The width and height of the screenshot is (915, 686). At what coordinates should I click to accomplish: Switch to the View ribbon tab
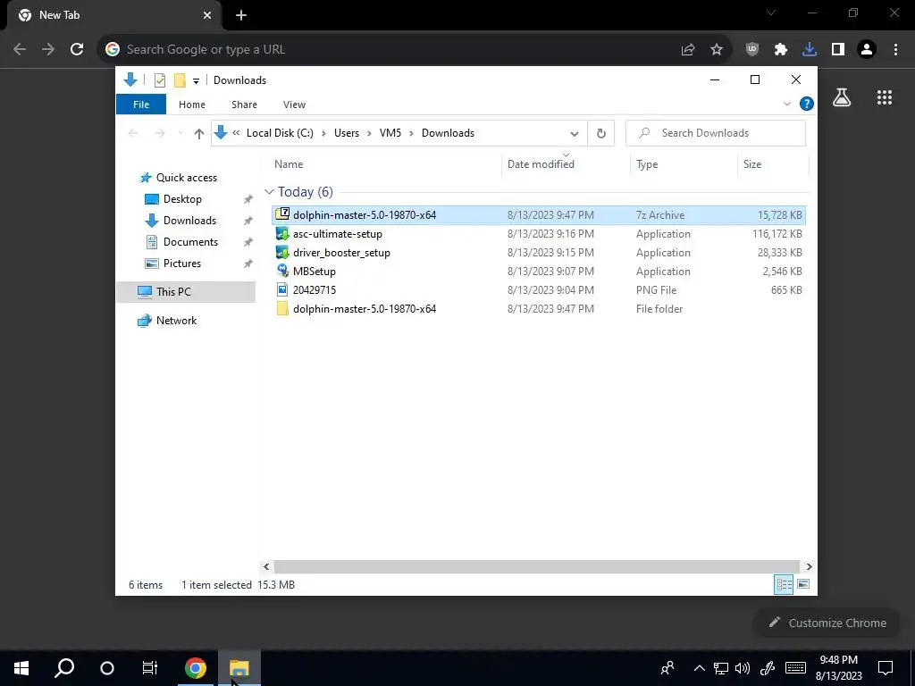tap(294, 105)
